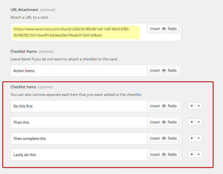The height and width of the screenshot is (174, 223).
Task: Click the "Action items" checklist name field
Action: [79, 71]
